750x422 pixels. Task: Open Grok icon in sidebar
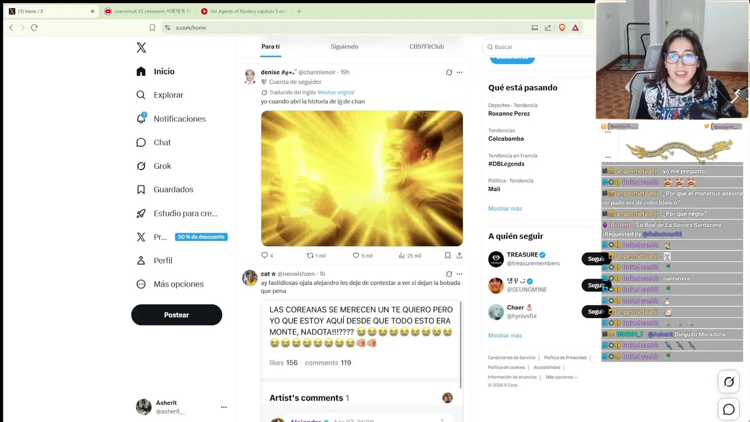click(141, 166)
